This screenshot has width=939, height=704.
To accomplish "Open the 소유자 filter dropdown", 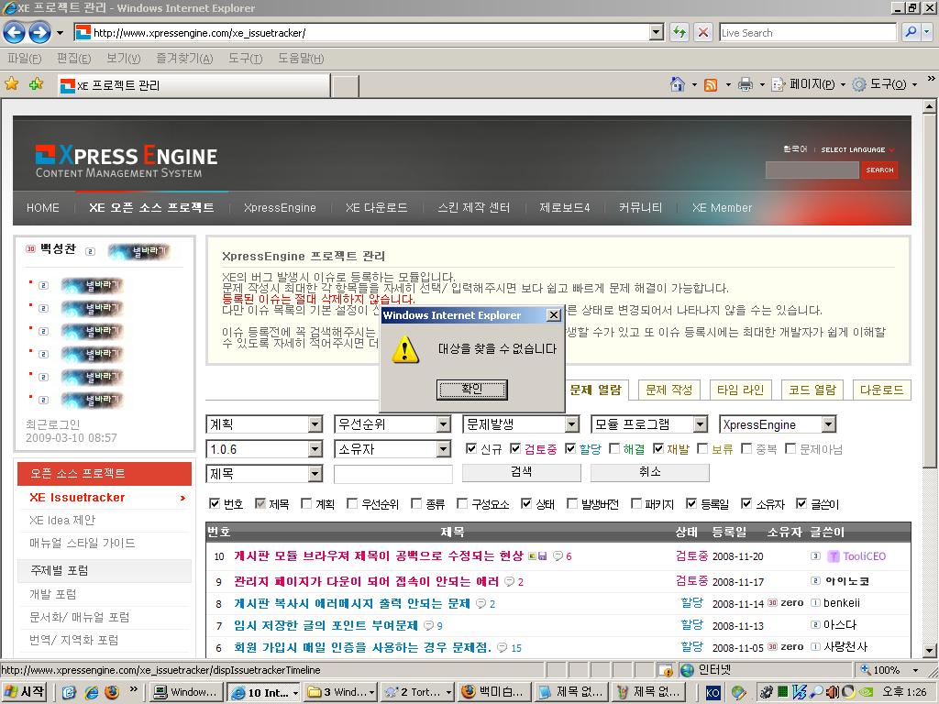I will (392, 449).
